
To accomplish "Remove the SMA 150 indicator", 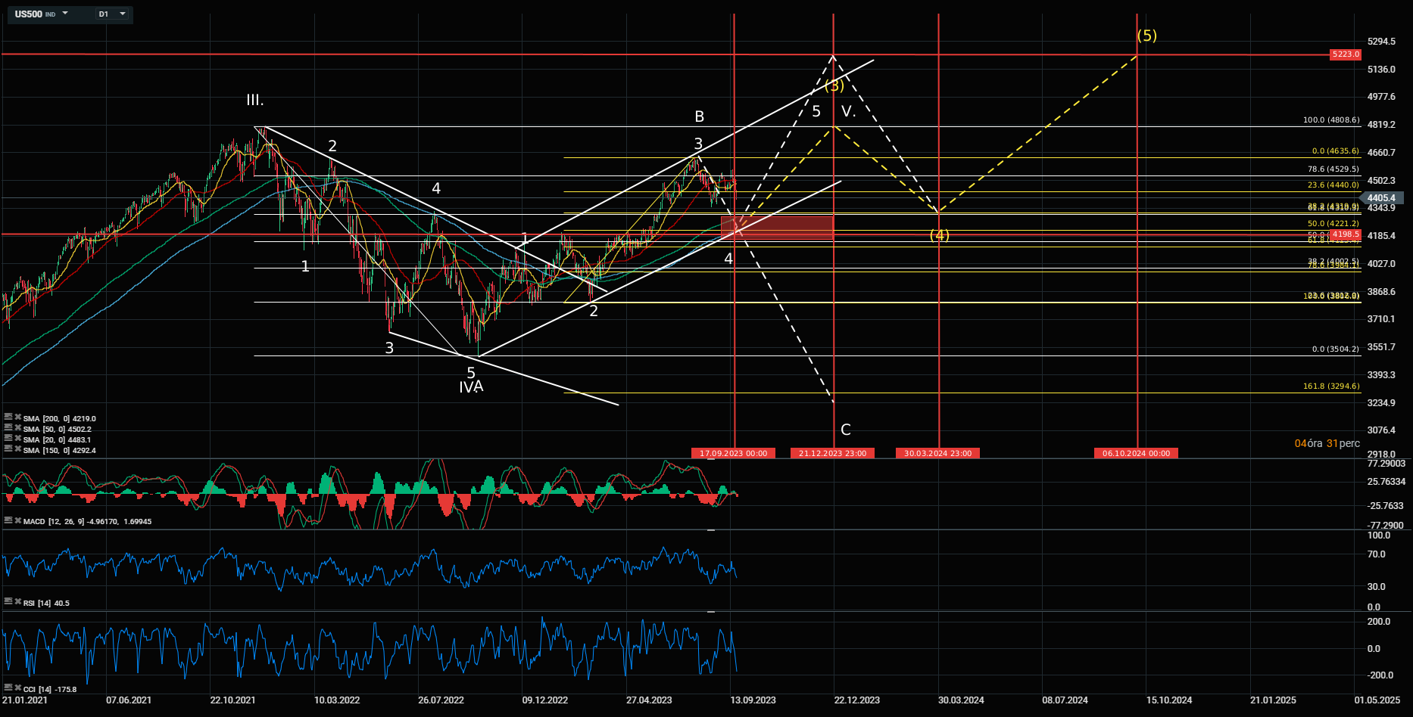I will (x=17, y=449).
